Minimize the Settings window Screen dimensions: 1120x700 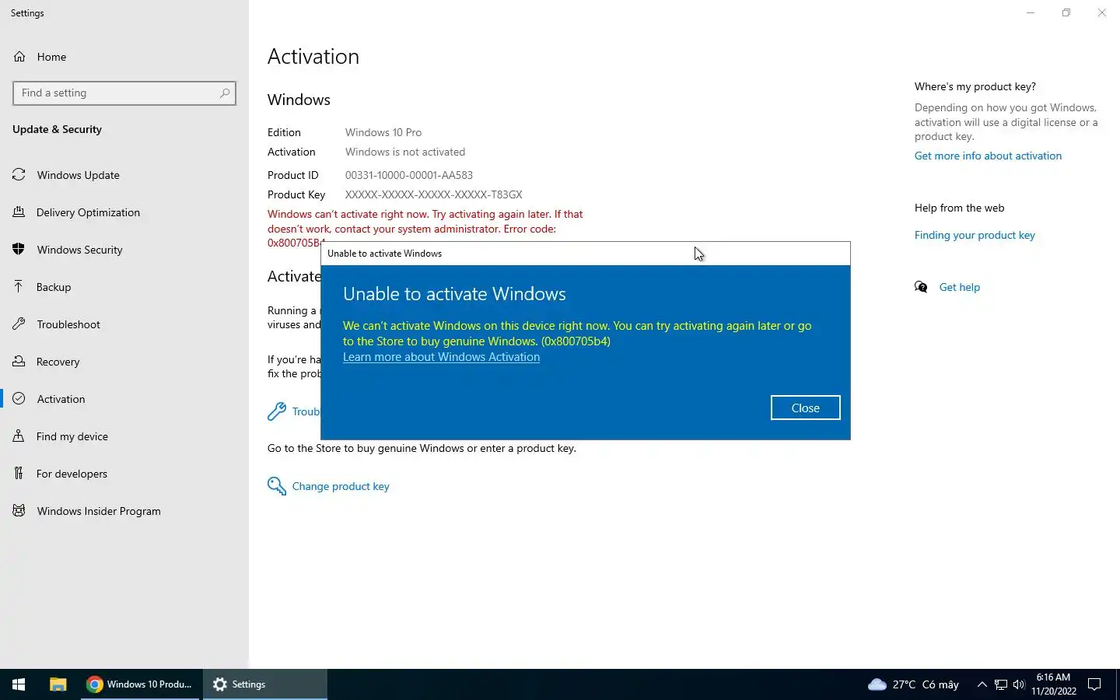1031,12
